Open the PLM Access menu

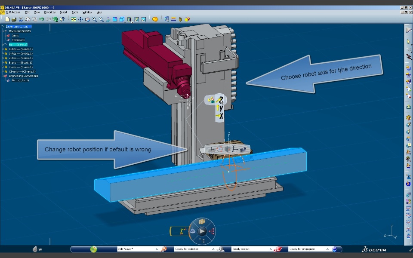(13, 12)
